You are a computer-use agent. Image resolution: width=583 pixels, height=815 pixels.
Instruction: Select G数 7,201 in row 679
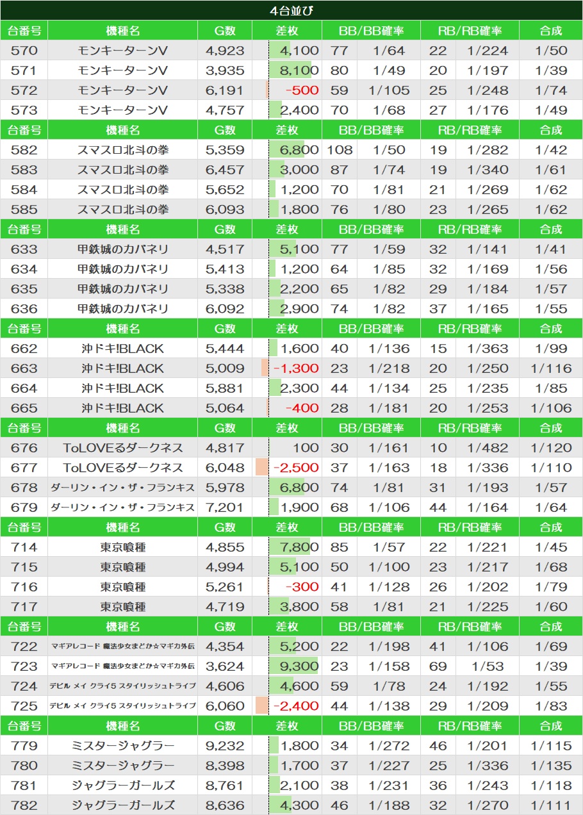coord(225,507)
